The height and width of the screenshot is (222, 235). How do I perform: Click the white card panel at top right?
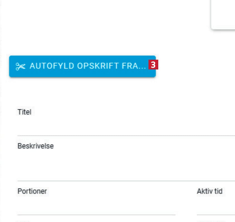(x=223, y=14)
